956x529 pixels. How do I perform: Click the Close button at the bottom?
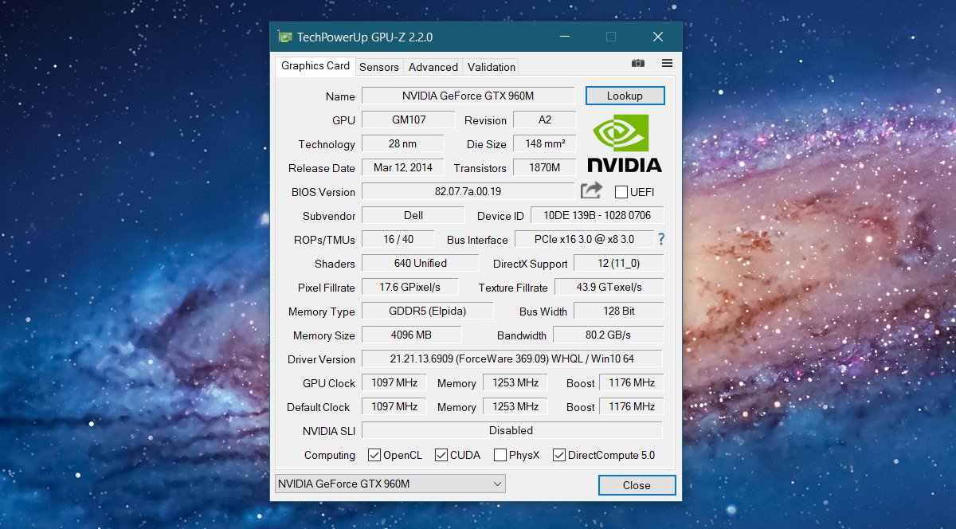(637, 485)
